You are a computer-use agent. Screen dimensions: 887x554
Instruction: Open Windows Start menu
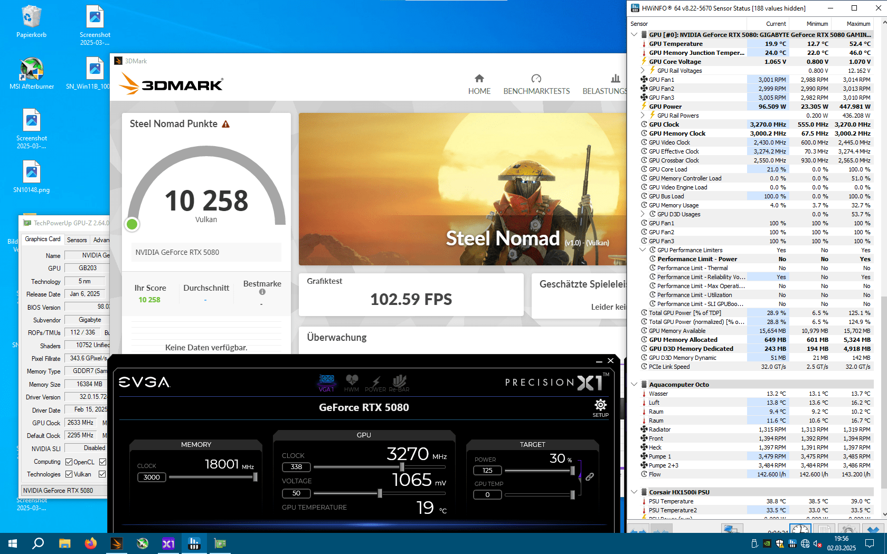13,543
